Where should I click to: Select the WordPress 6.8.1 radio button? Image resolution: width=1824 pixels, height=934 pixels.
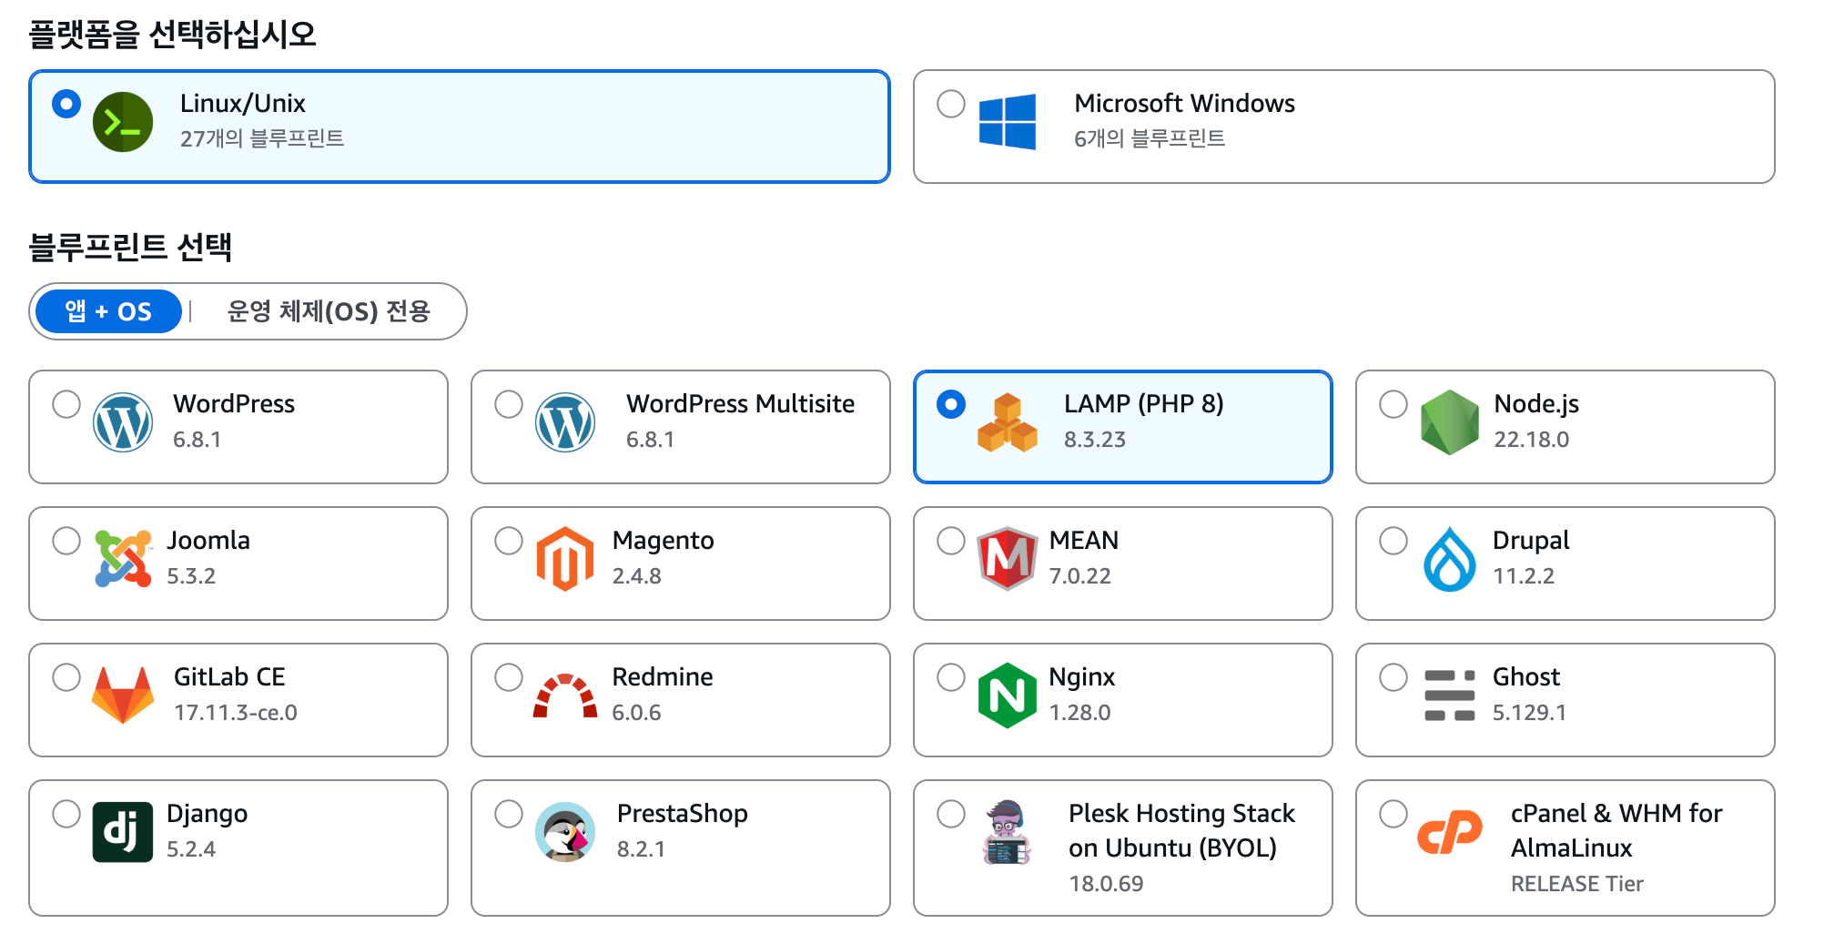pos(66,404)
